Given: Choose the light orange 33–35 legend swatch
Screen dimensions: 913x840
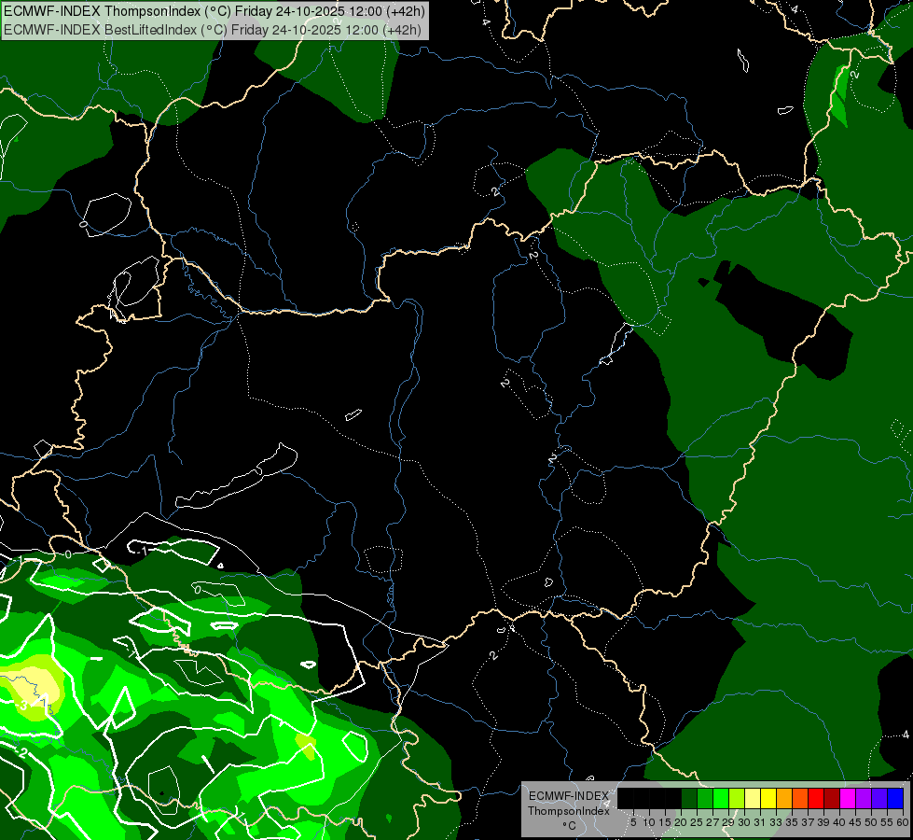Looking at the screenshot, I should (x=783, y=798).
